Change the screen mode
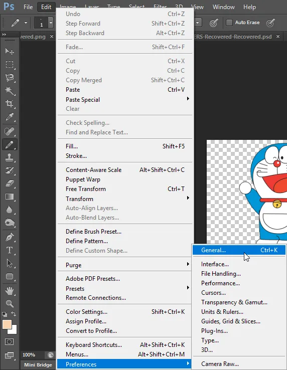The width and height of the screenshot is (287, 370). point(10,355)
